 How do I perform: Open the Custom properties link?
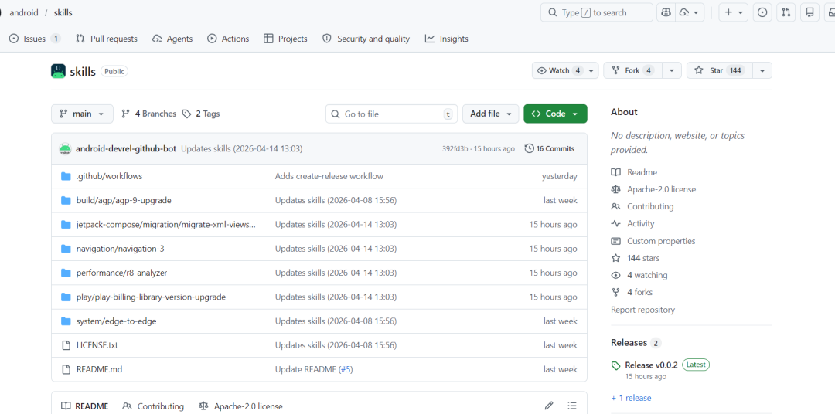pyautogui.click(x=653, y=241)
